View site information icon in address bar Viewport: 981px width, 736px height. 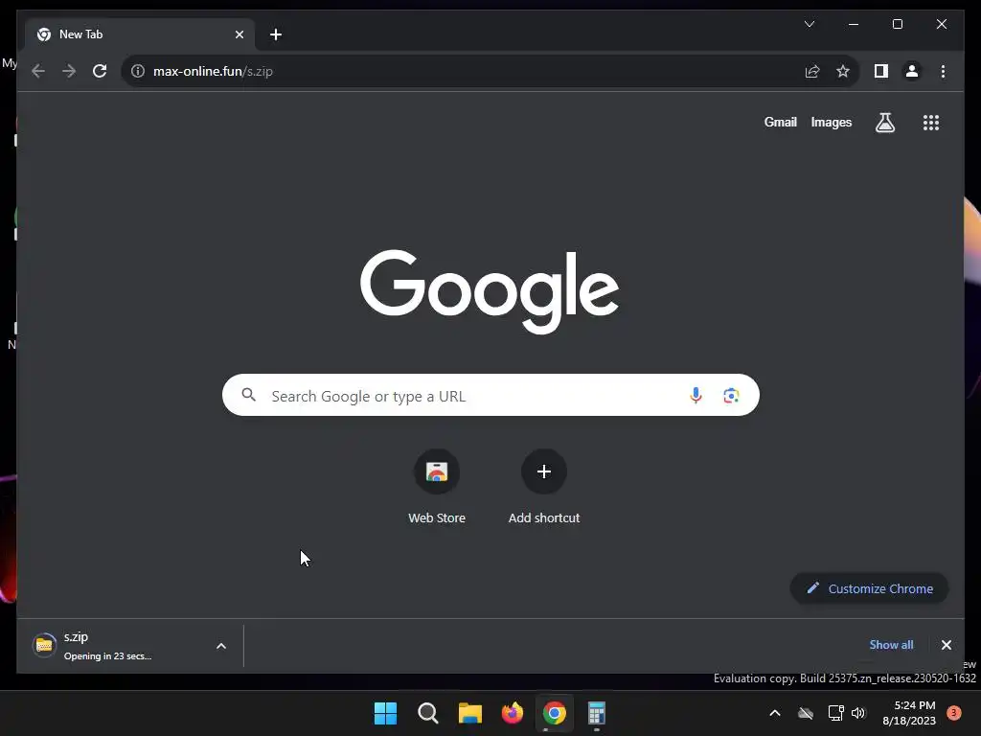tap(138, 71)
